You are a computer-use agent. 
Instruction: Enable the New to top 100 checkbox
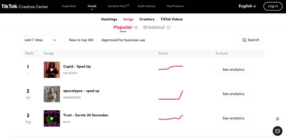tap(66, 40)
